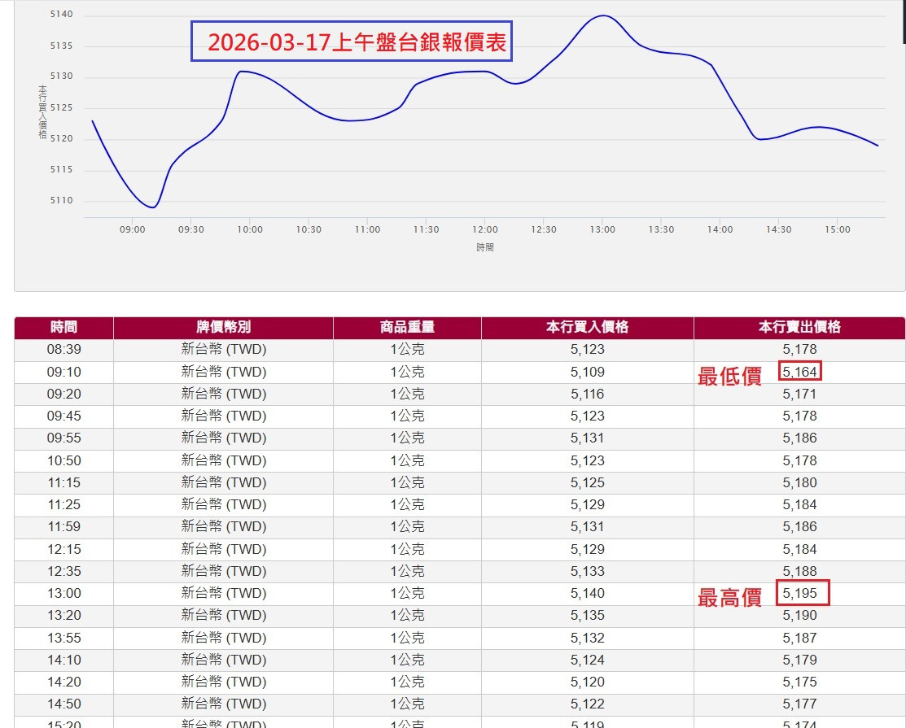Screen dimensions: 906x728
Task: Select the 本行賣出價格 column header
Action: click(799, 327)
